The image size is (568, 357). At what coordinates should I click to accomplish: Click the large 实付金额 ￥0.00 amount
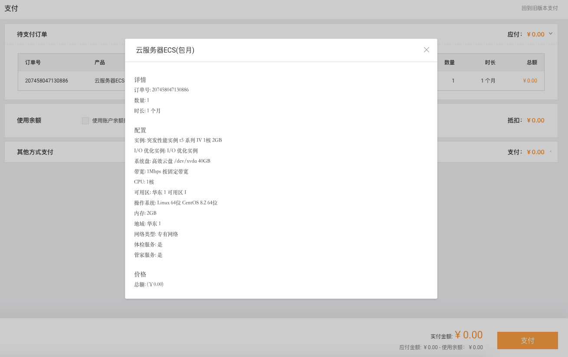[x=469, y=335]
